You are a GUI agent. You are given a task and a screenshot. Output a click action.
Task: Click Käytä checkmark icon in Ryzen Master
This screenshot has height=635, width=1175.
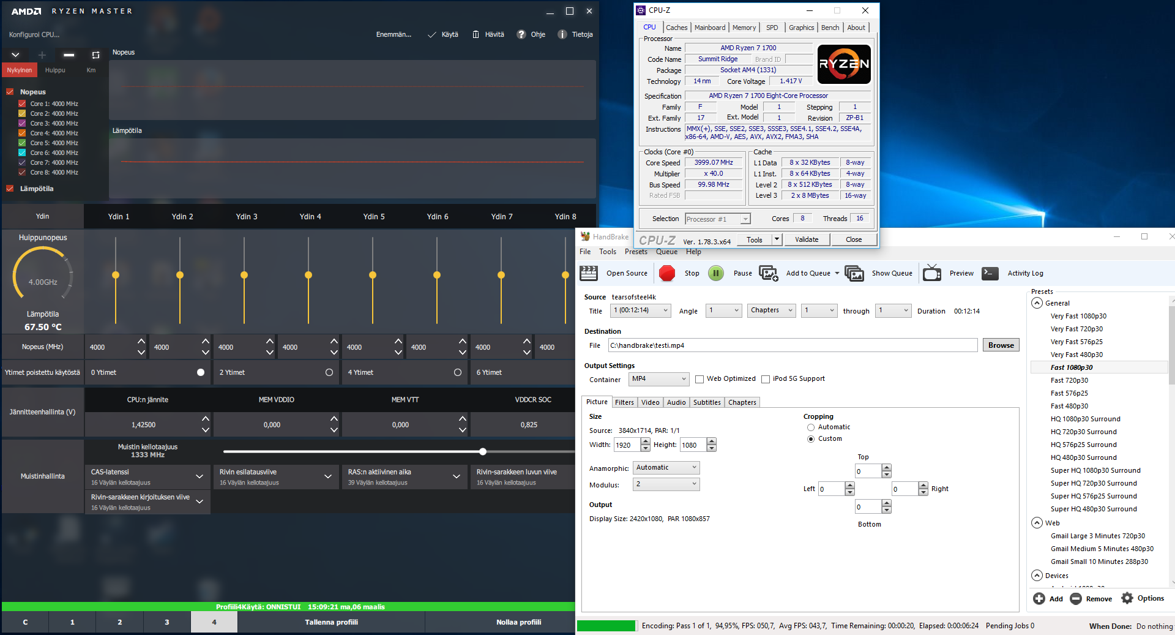coord(432,34)
